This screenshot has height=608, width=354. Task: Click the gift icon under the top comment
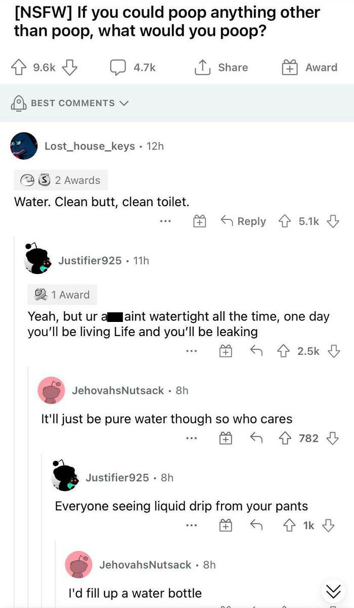199,221
